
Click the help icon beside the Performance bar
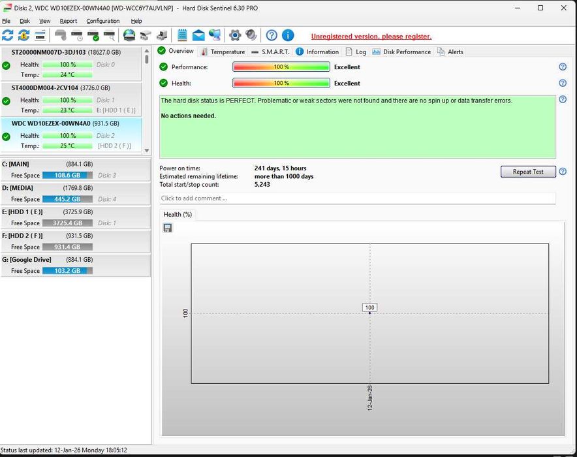[x=563, y=67]
